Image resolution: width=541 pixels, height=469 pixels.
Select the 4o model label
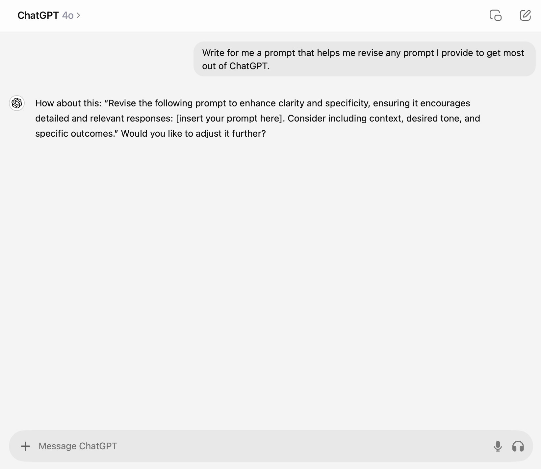click(68, 15)
